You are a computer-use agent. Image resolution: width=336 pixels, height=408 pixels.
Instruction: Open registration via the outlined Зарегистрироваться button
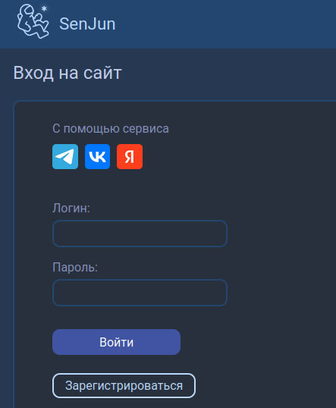(x=124, y=385)
